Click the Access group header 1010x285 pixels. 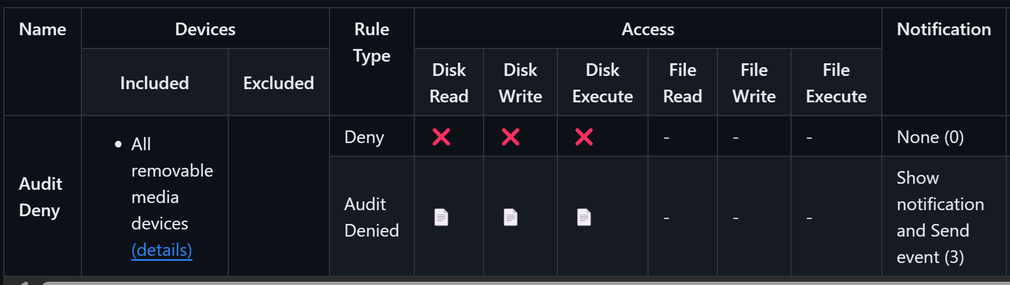(647, 29)
